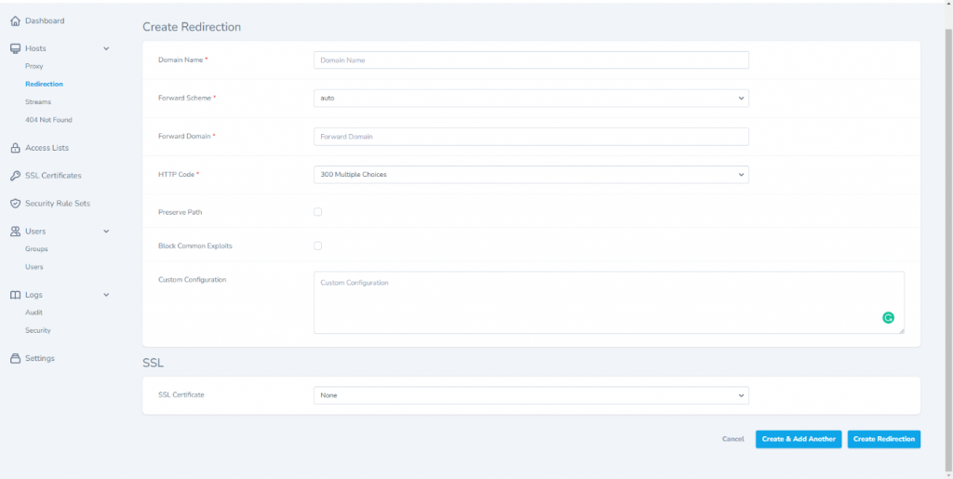Open the SSL Certificate dropdown
Image resolution: width=953 pixels, height=479 pixels.
click(530, 395)
